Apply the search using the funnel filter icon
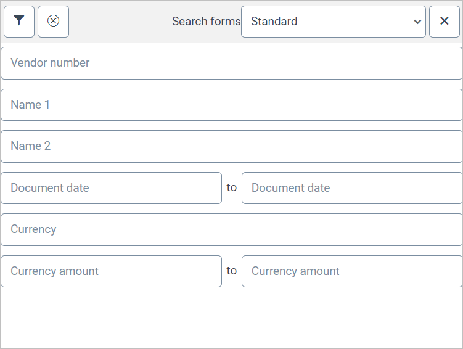 click(x=19, y=22)
